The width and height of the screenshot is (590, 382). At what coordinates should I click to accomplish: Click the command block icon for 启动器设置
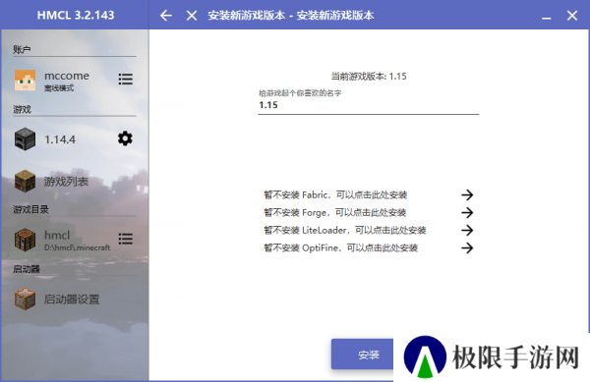coord(25,299)
